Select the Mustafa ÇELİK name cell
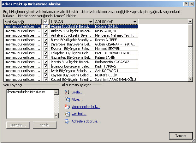Screen dimensions: 196x143 116,75
